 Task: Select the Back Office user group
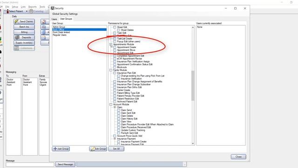click(79, 29)
